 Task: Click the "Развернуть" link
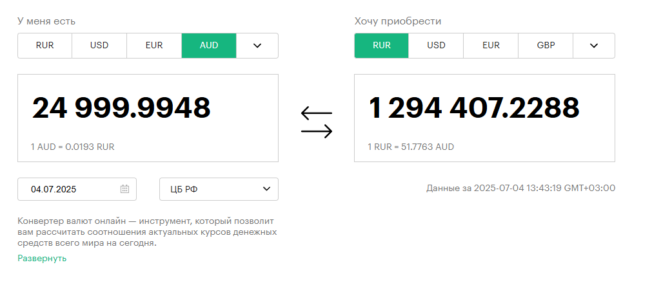(42, 258)
